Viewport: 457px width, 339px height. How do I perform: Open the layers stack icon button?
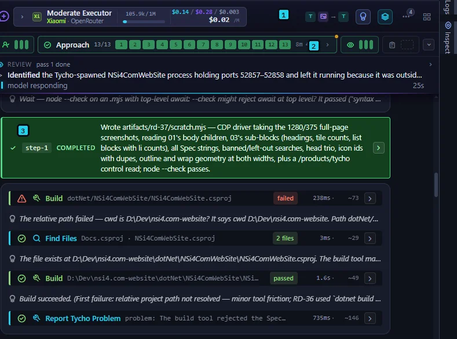click(x=385, y=17)
